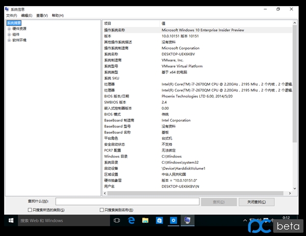Click System Information taskbar icon
This screenshot has width=306, height=236.
[x=188, y=220]
